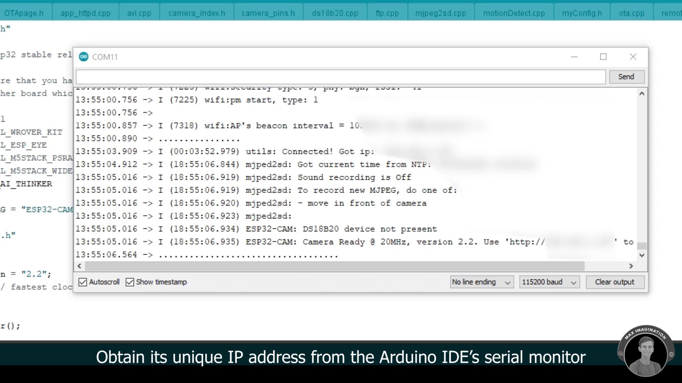This screenshot has width=682, height=383.
Task: Open the motionDetect.cpp tab
Action: pyautogui.click(x=514, y=13)
